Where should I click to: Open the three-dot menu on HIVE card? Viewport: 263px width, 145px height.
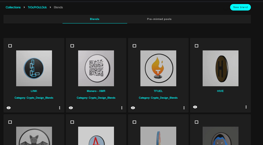pyautogui.click(x=246, y=107)
